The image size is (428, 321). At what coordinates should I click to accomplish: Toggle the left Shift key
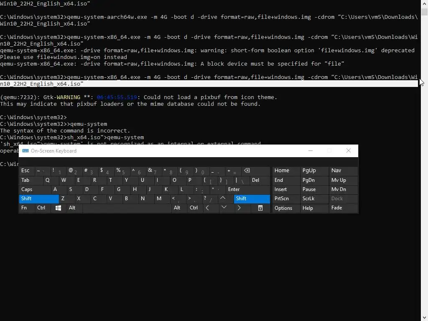point(39,199)
